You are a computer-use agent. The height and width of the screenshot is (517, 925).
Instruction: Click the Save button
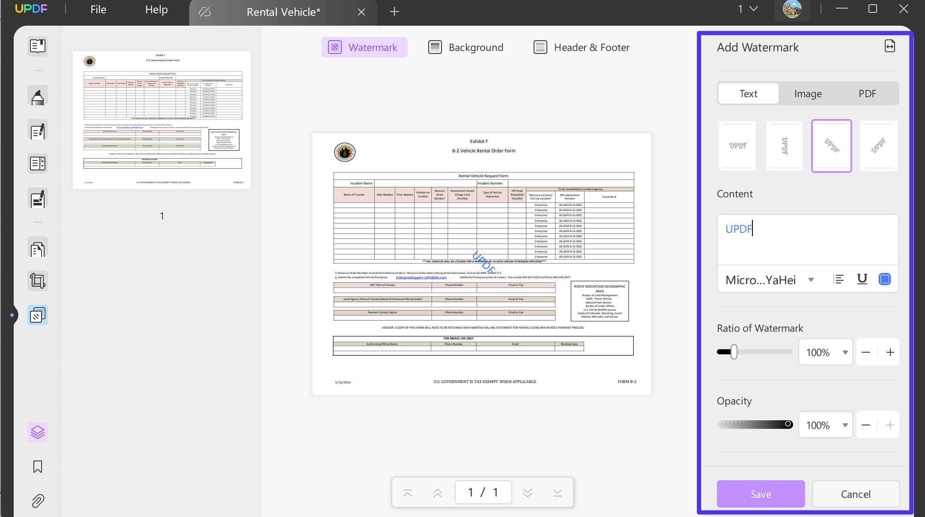click(x=761, y=494)
